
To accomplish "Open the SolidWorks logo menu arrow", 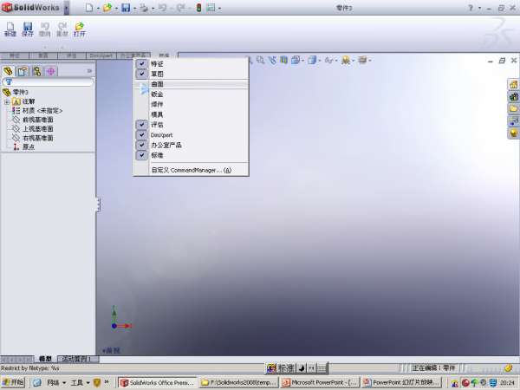I will [x=68, y=8].
